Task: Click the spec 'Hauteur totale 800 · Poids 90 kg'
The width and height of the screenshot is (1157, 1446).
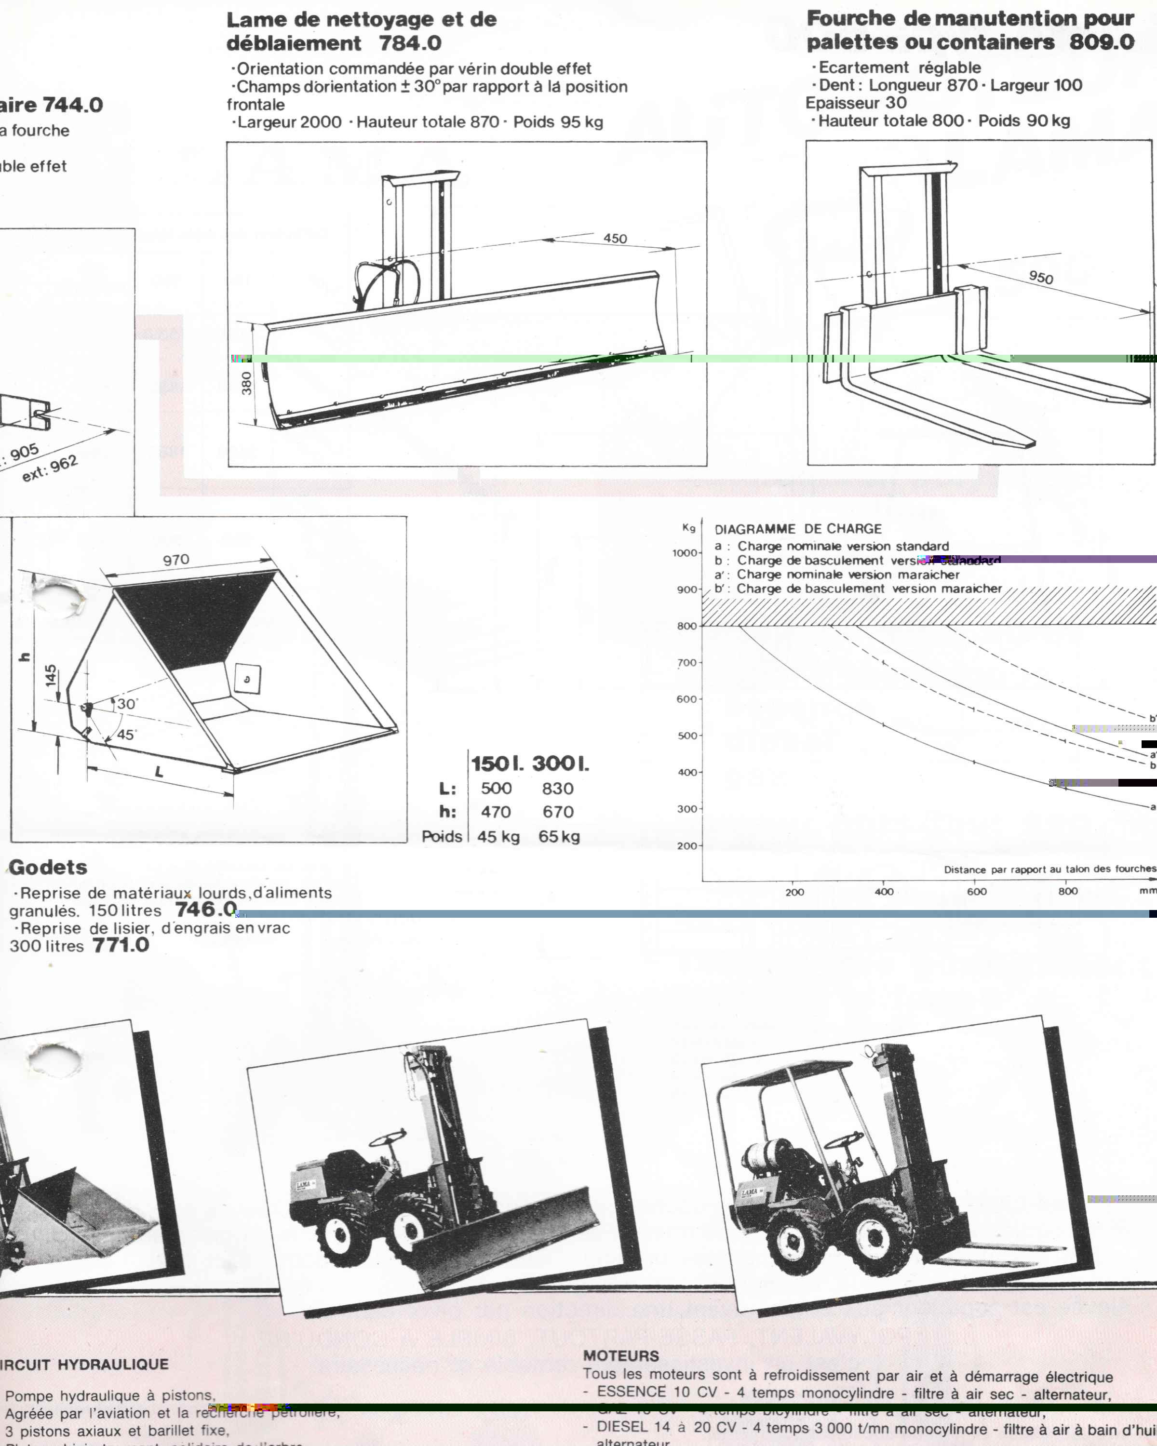Action: (941, 120)
